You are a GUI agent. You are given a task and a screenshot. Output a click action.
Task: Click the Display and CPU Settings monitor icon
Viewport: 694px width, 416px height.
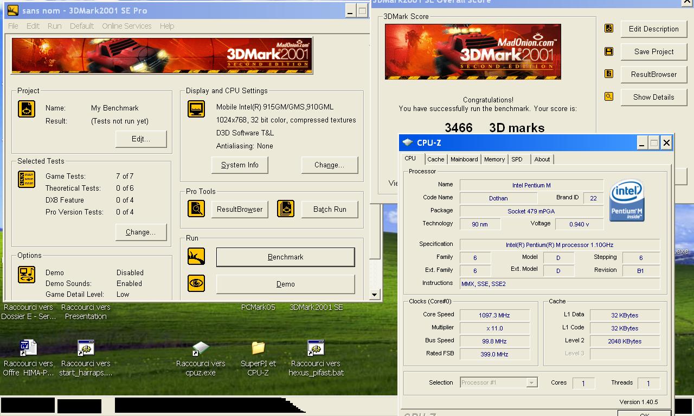click(196, 109)
